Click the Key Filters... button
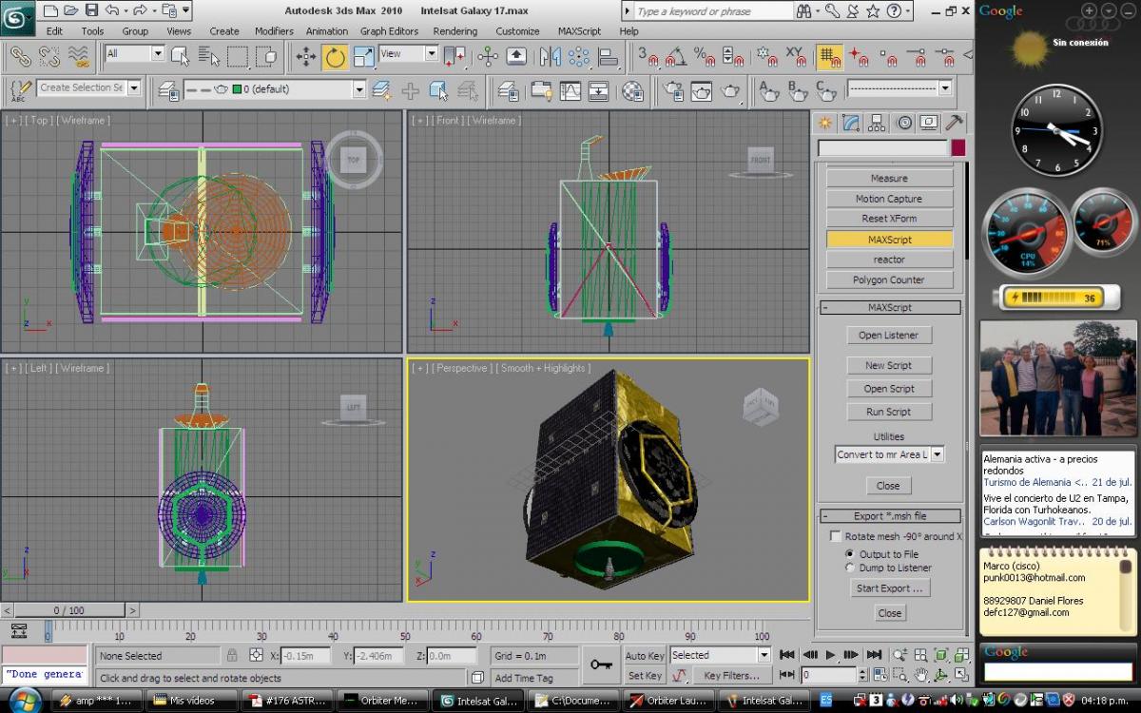The image size is (1141, 713). click(731, 675)
